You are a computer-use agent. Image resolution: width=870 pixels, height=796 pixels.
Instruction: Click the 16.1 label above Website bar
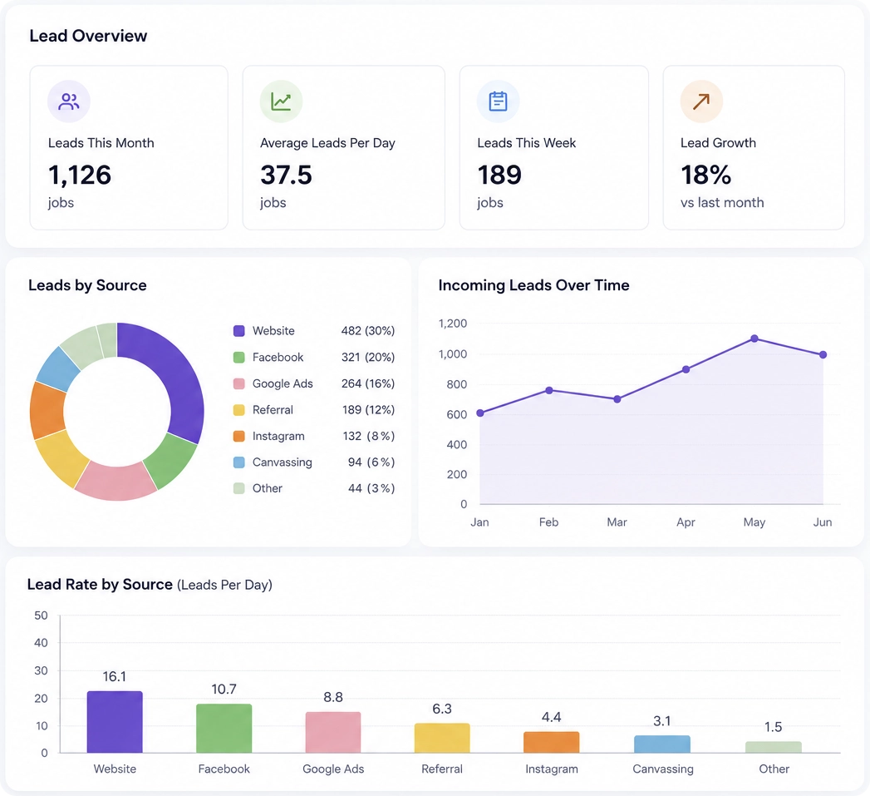click(115, 676)
